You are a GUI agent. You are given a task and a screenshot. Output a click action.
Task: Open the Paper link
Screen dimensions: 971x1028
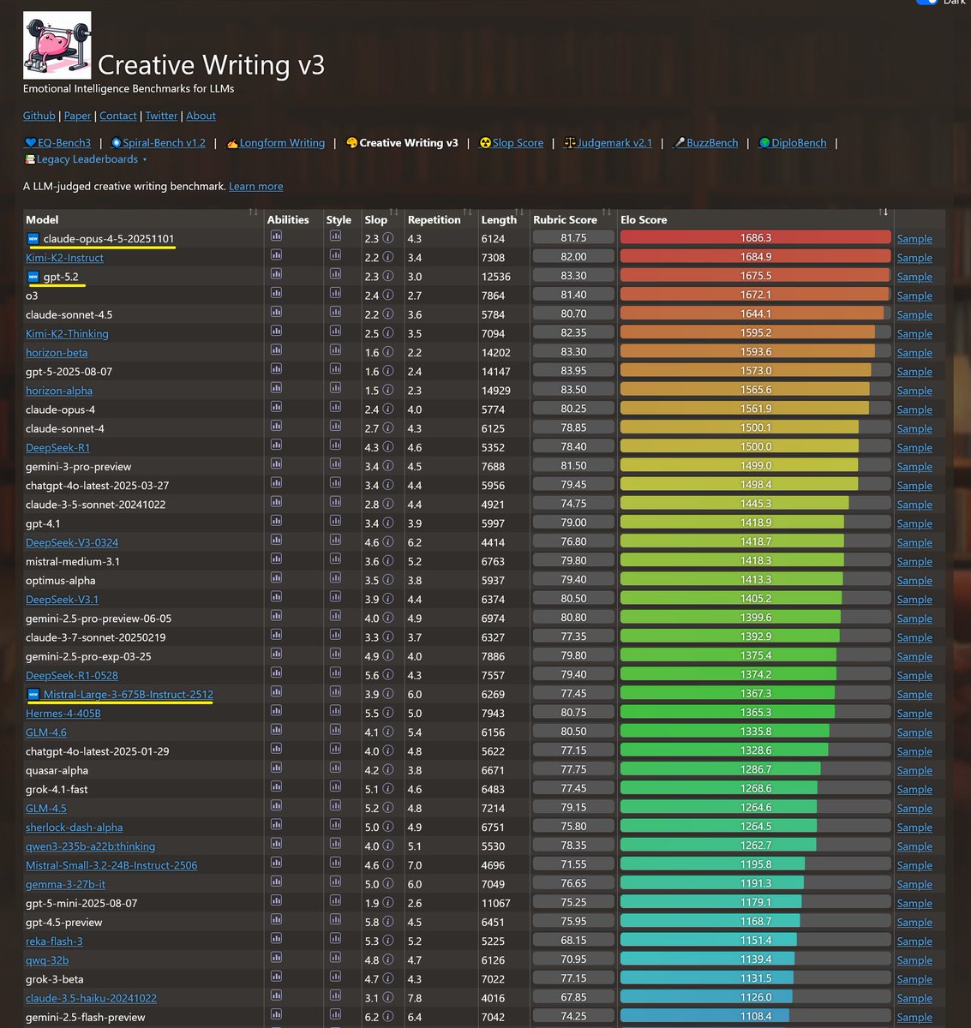[77, 116]
